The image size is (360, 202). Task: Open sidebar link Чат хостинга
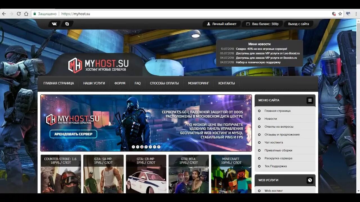[274, 142]
